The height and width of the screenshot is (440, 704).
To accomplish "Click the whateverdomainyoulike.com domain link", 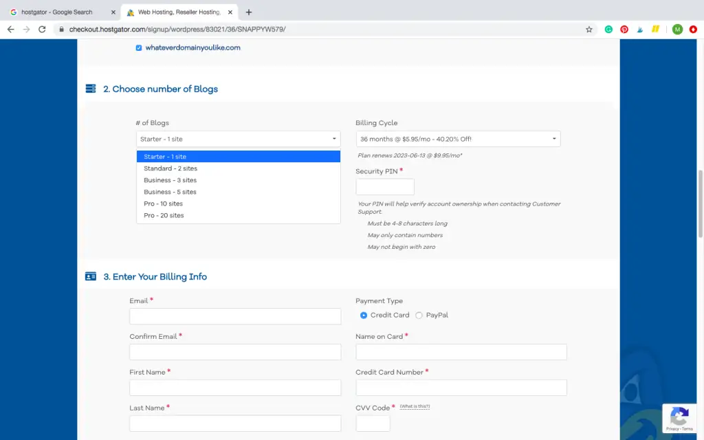I will [x=192, y=47].
